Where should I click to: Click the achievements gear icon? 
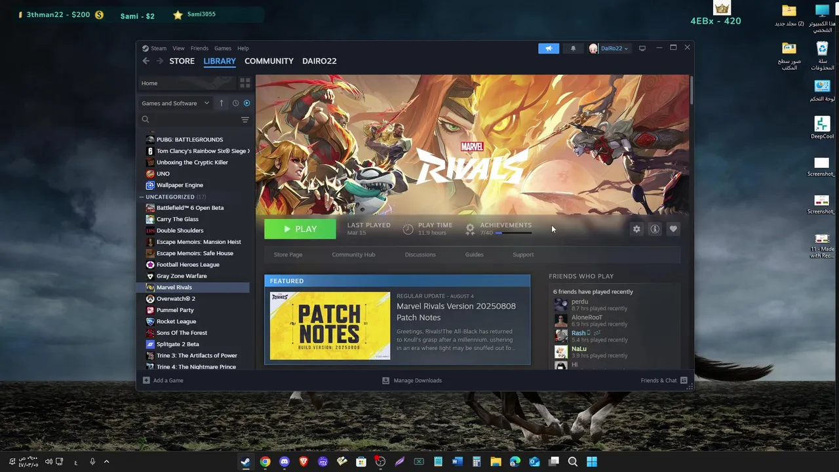[x=470, y=229]
